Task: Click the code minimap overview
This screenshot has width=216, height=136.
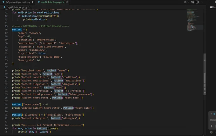Action: point(195,20)
